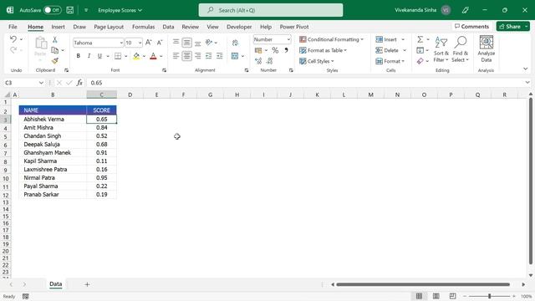Open Sort & Filter menu

[441, 49]
